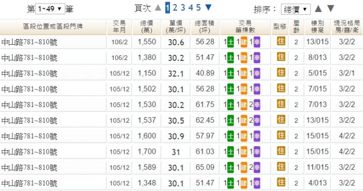
Task: Click the 交易筆棟數 column header
Action: 245,27
